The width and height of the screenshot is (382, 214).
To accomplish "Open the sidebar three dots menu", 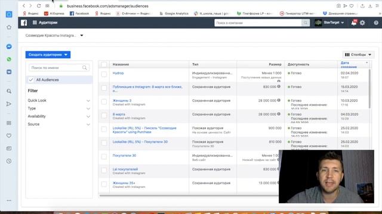I will pos(9,201).
